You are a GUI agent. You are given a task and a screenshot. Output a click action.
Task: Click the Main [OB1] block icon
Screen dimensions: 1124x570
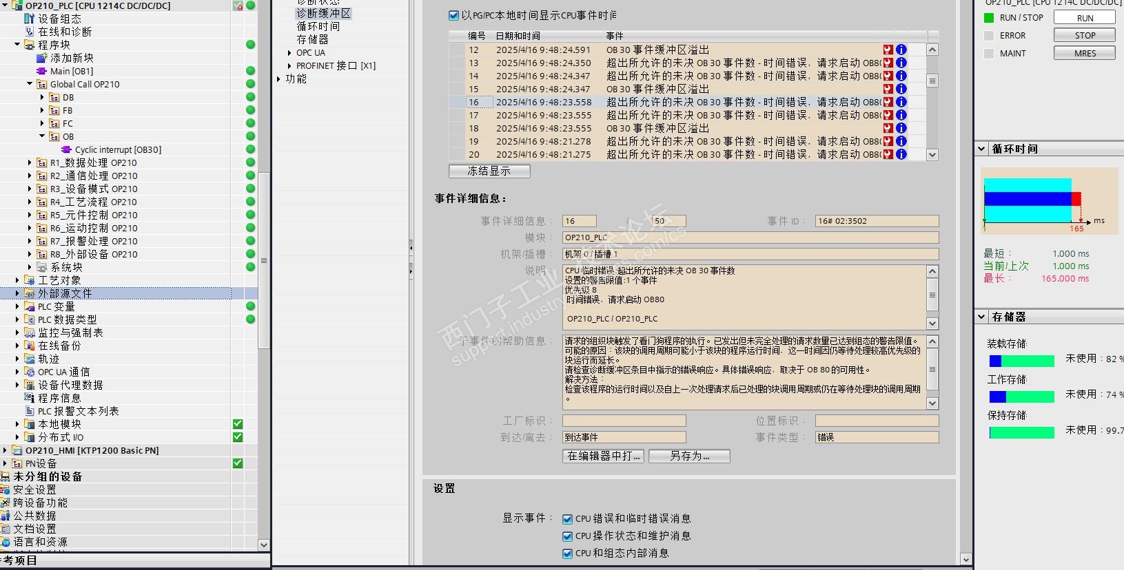42,71
